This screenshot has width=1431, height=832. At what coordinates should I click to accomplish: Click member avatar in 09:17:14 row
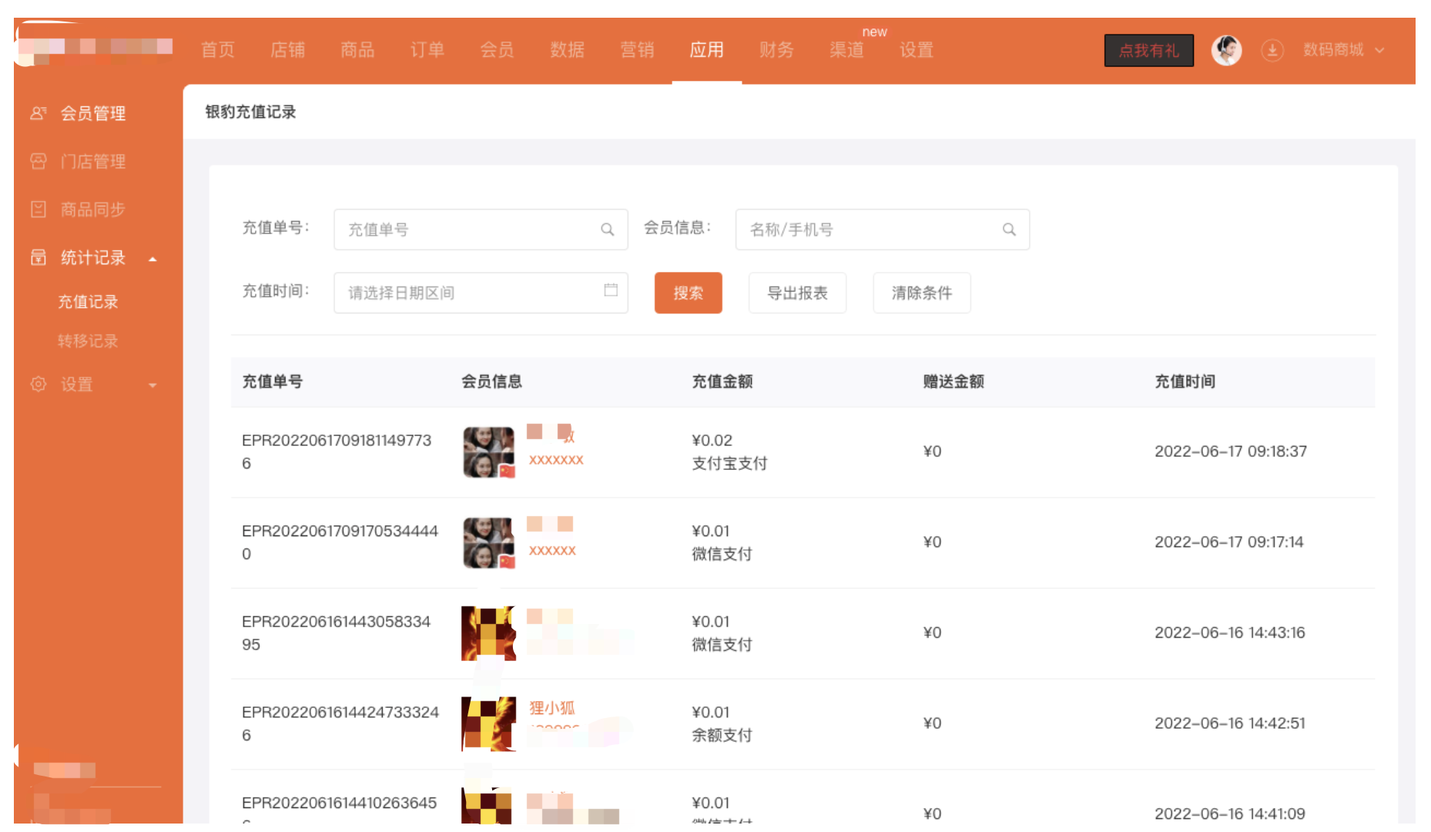(488, 543)
